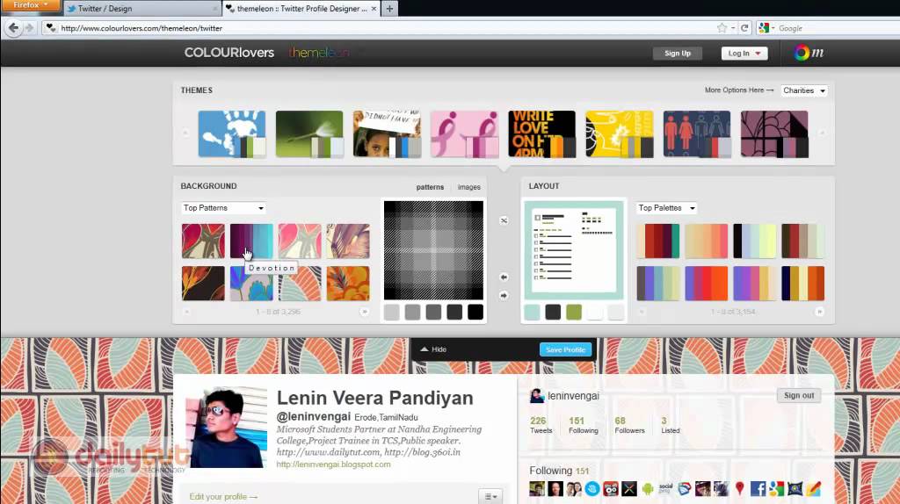Click the 68 Followers count
Screen dimensions: 900x504
(x=629, y=425)
